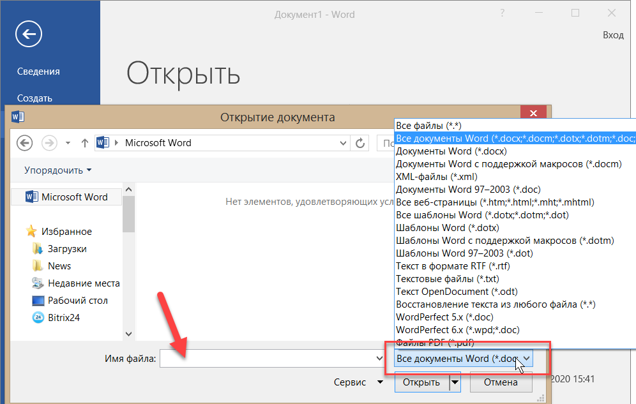Viewport: 636px width, 404px height.
Task: Open the Упорядочить menu
Action: [57, 170]
